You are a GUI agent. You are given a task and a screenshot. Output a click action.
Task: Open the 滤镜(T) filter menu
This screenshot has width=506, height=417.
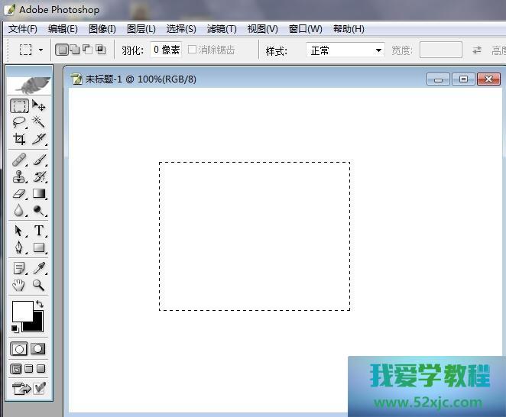pos(222,29)
